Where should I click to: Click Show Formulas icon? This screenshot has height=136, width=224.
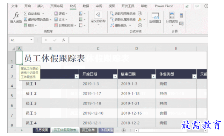[x=140, y=14]
